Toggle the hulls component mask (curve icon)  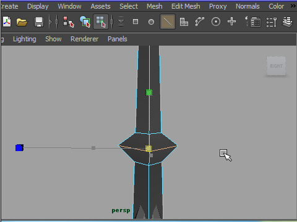click(200, 22)
